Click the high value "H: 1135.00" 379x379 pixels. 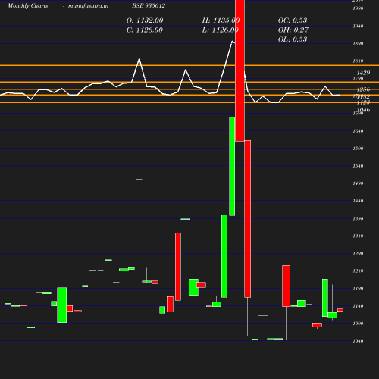coord(221,20)
